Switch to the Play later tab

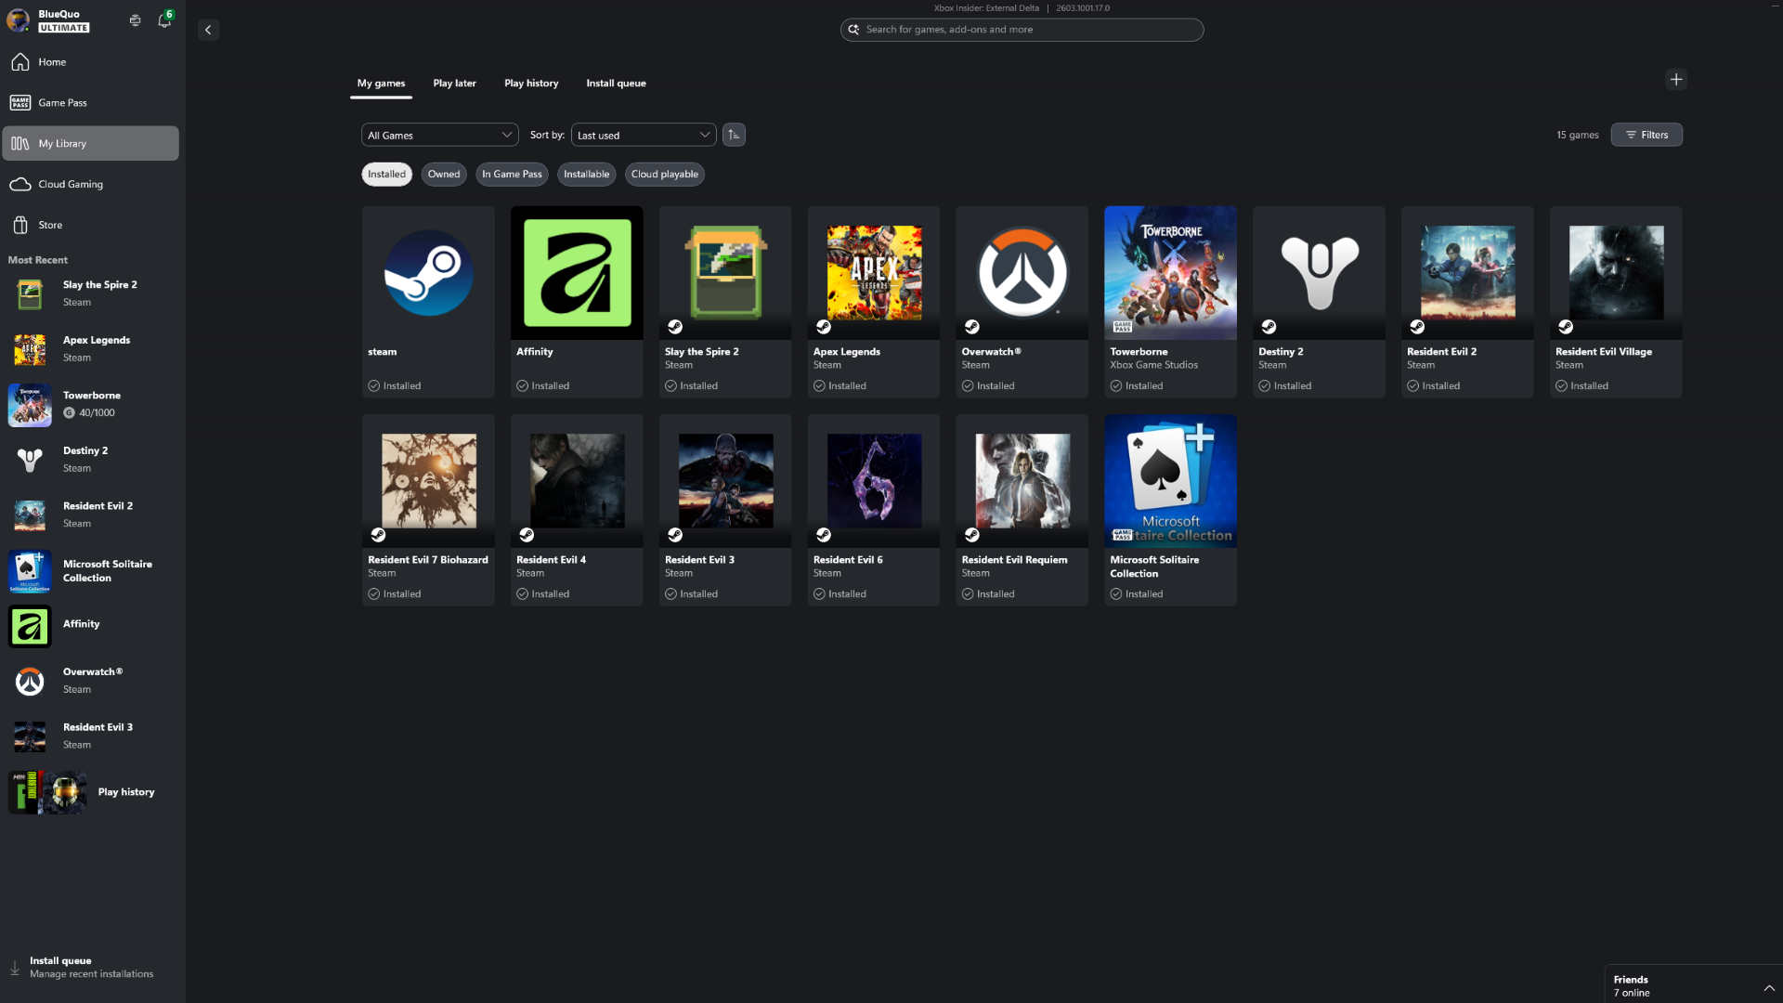coord(454,83)
